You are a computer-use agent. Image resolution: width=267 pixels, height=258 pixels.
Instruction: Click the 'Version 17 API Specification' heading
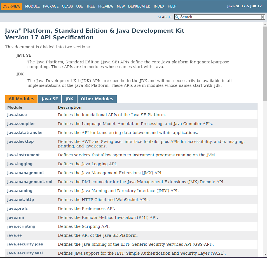pos(49,37)
